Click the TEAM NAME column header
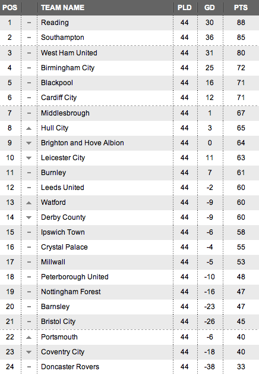 [x=62, y=8]
